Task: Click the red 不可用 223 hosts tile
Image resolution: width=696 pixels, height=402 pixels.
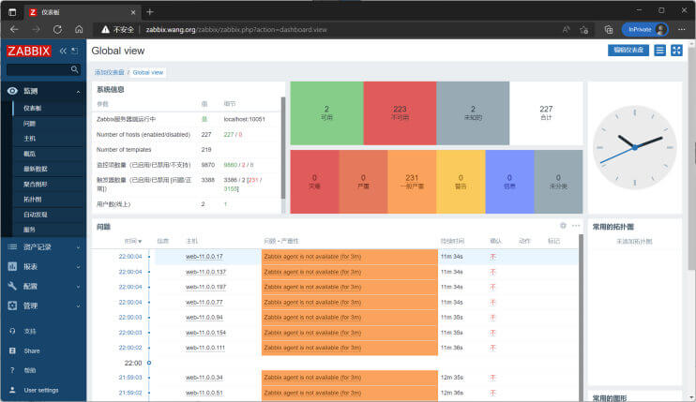Action: point(400,113)
